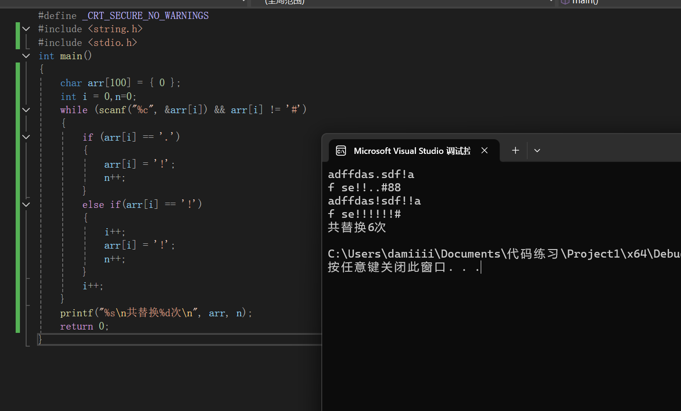
Task: Click arr[i] = '!'; inside the if block
Action: click(x=140, y=164)
